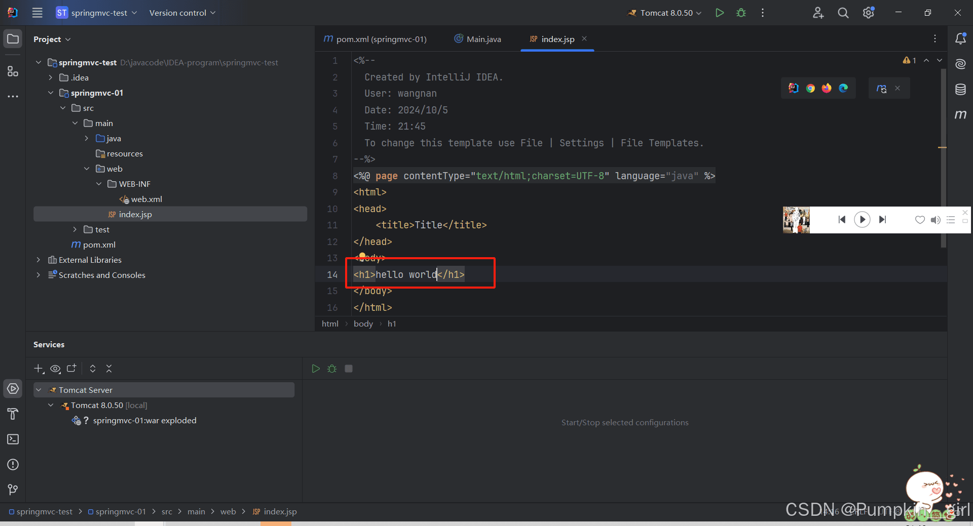Open the Maven tool window
The width and height of the screenshot is (973, 526).
click(960, 114)
